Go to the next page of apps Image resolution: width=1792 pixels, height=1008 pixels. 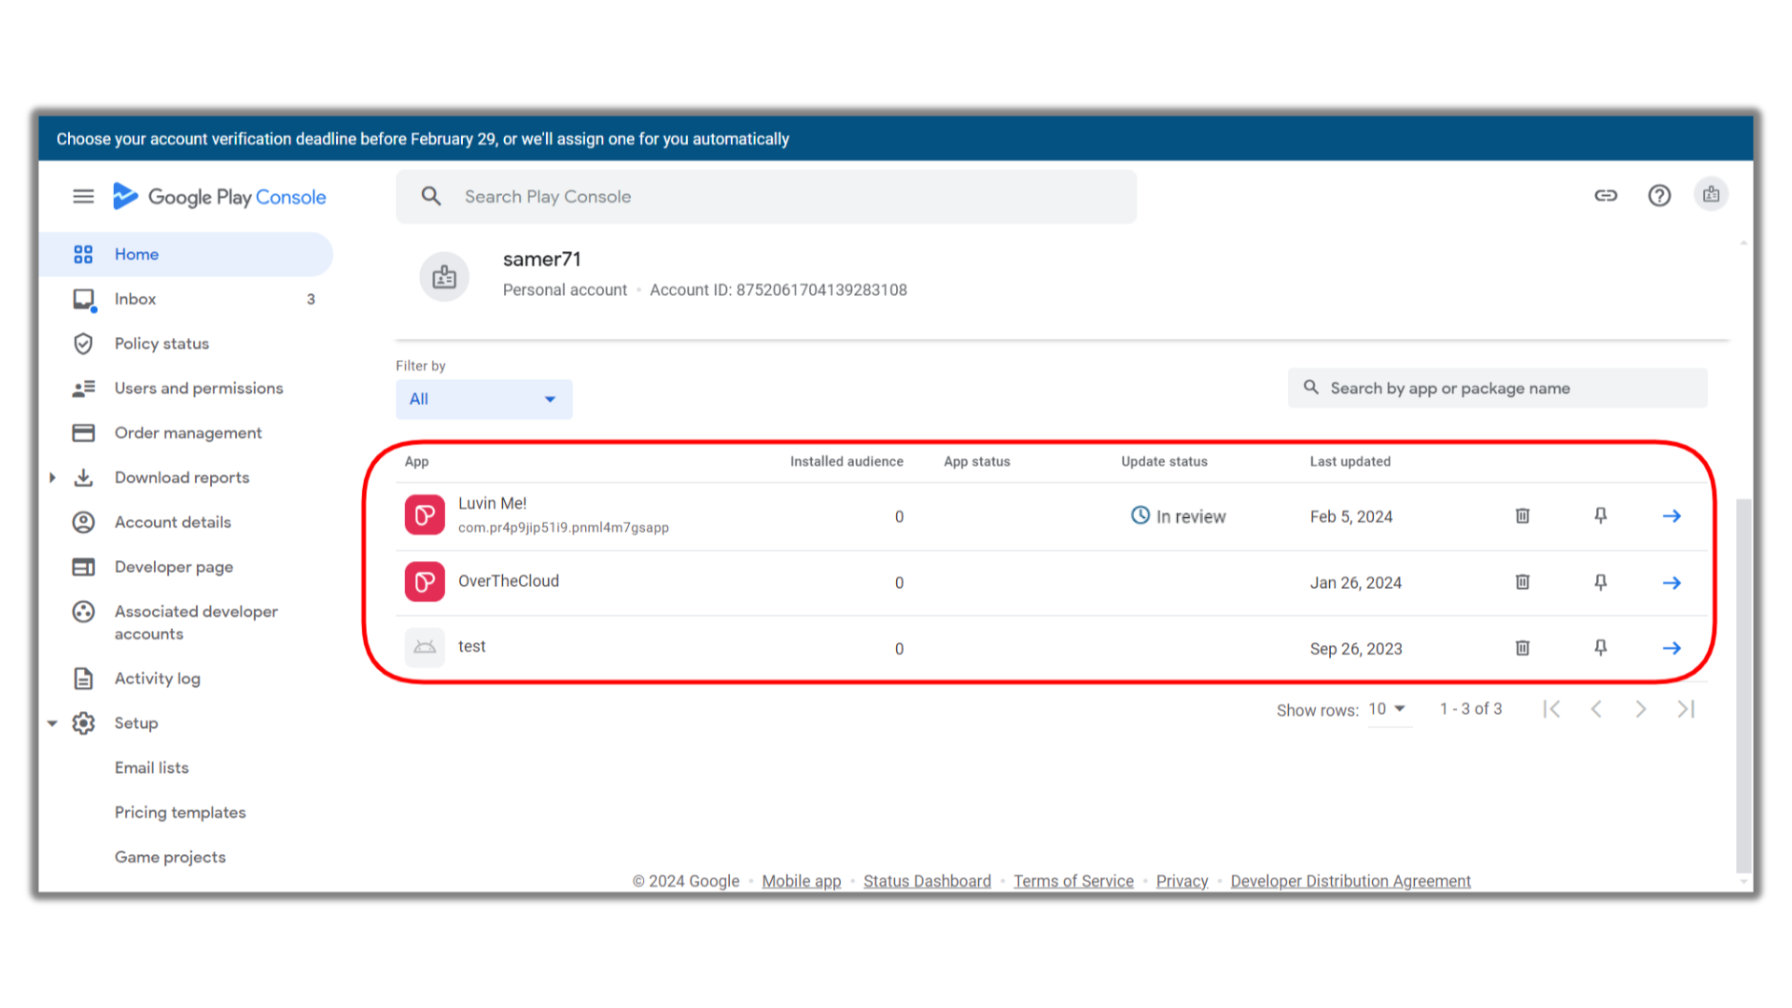[x=1641, y=709]
